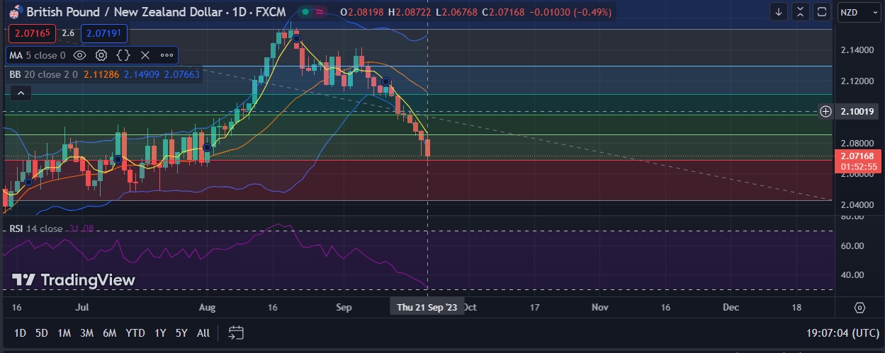Image resolution: width=885 pixels, height=353 pixels.
Task: Click the 2.12000 price axis label
Action: (857, 81)
